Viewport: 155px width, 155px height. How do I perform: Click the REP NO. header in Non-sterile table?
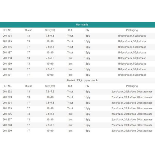tap(7, 30)
